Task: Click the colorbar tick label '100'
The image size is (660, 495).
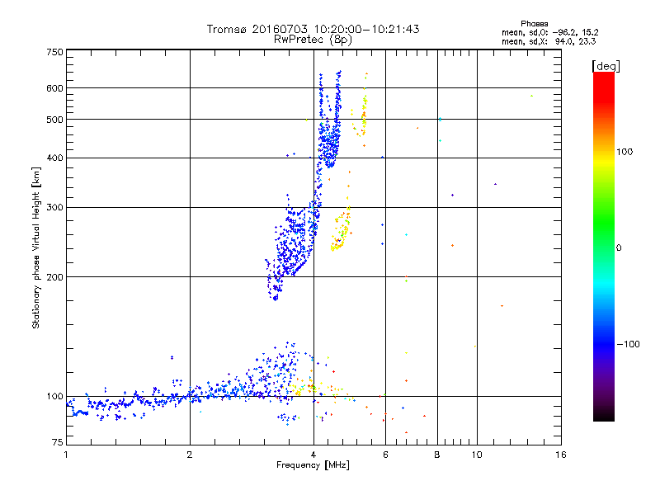Action: (625, 152)
